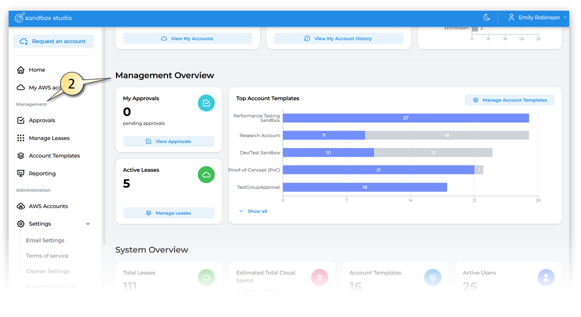This screenshot has height=317, width=581.
Task: Click the My Approvals teal checkbox icon
Action: 206,103
